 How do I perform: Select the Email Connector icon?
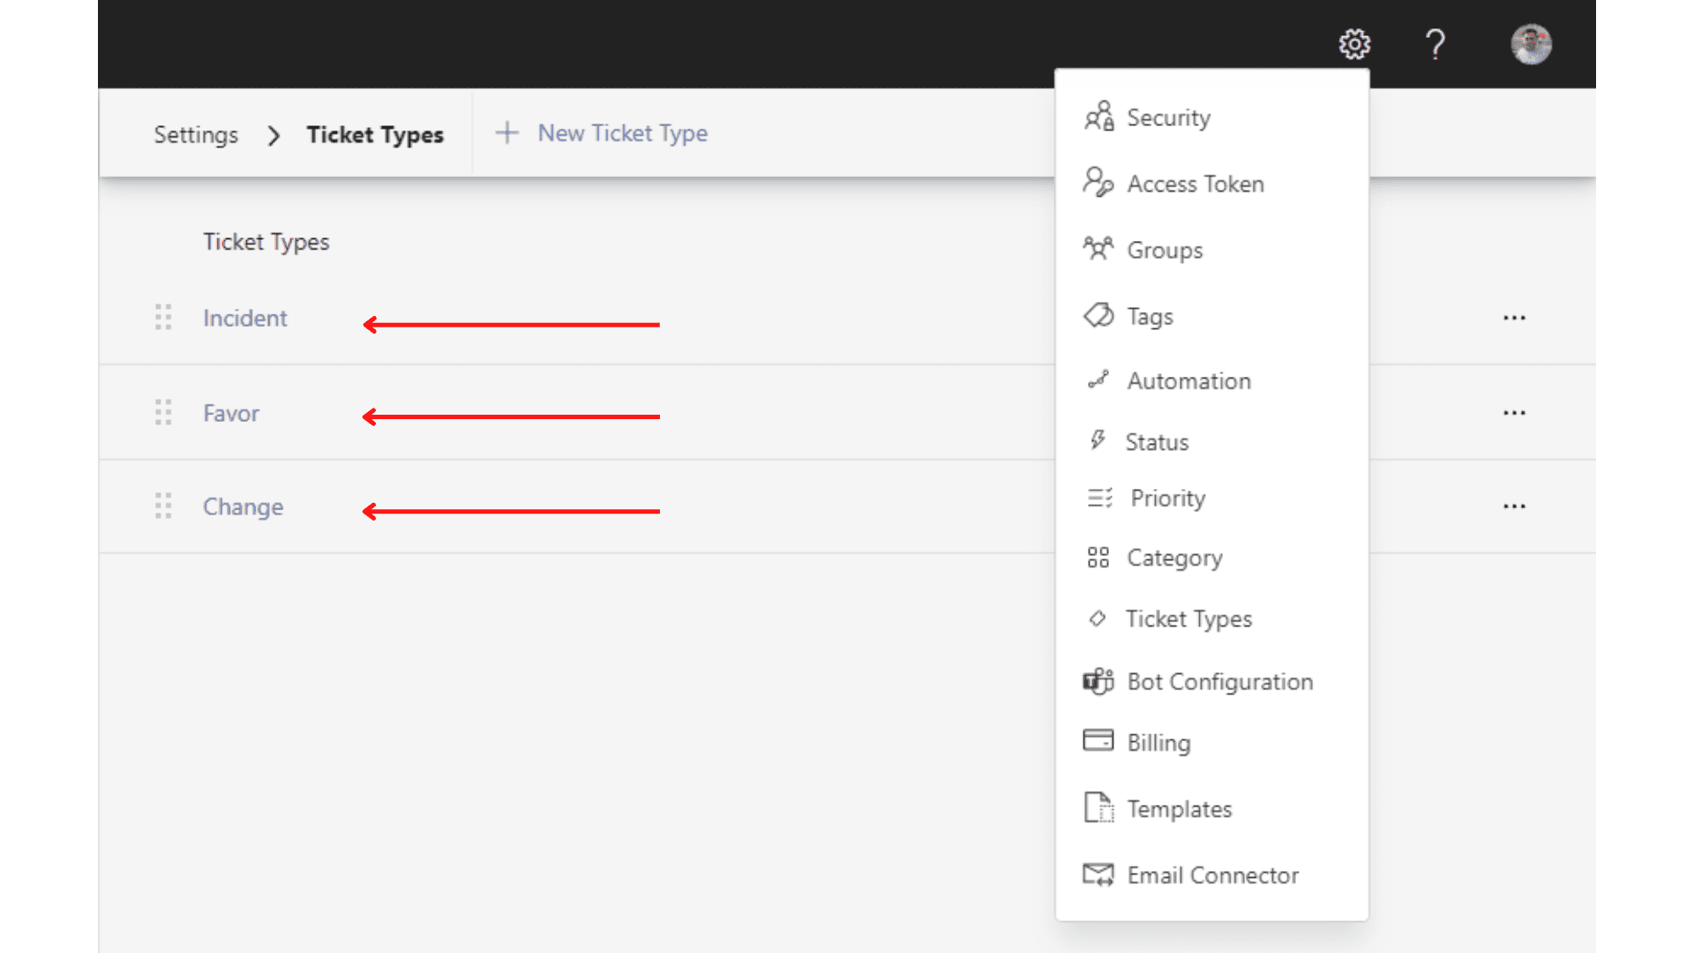pyautogui.click(x=1099, y=874)
